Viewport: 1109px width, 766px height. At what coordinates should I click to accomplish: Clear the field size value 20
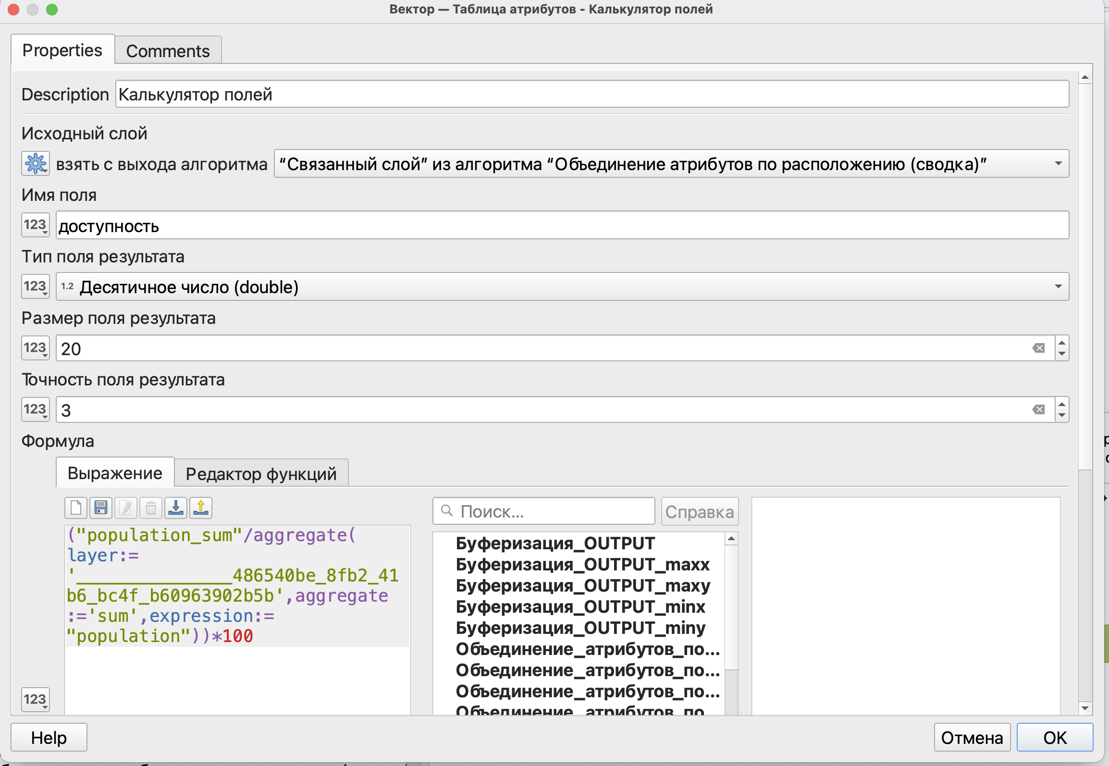1038,348
